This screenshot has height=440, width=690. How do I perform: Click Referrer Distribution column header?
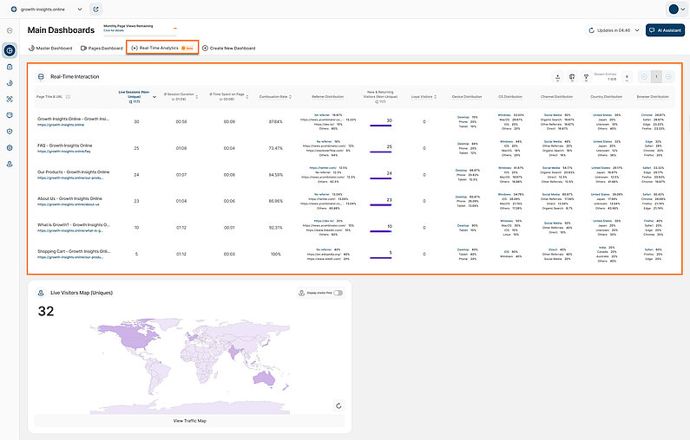(x=327, y=97)
